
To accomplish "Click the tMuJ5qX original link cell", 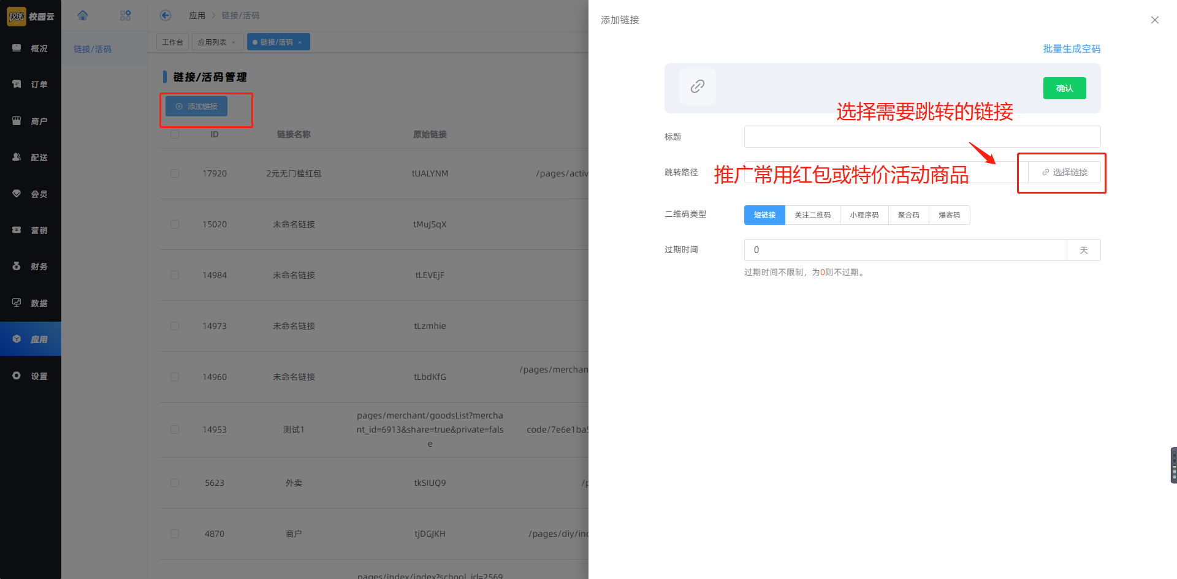I will click(x=430, y=224).
